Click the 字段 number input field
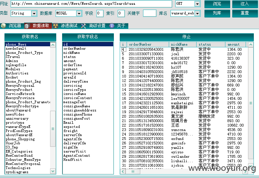Screen dimensions: 259x178 (x=100, y=13)
